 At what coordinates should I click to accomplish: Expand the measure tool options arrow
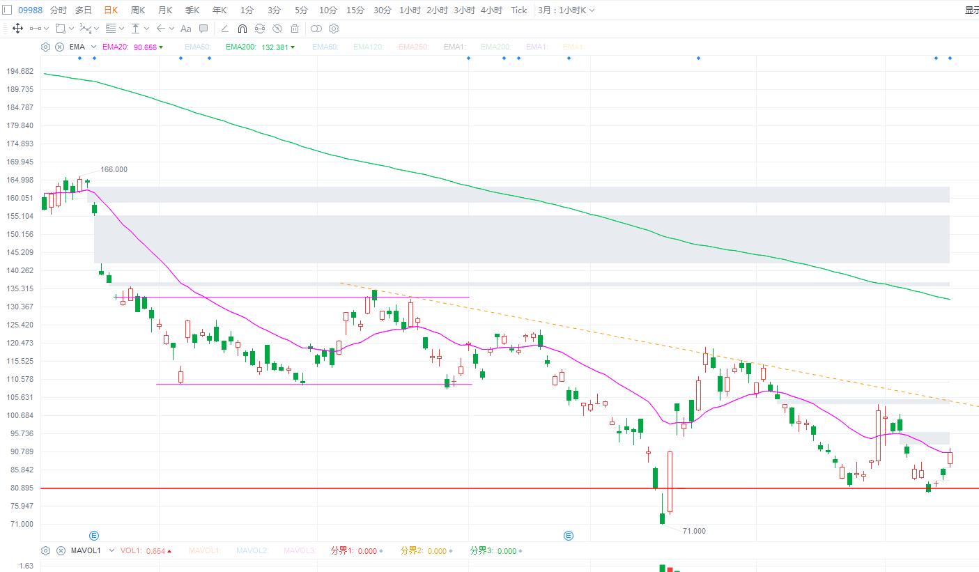click(x=146, y=29)
